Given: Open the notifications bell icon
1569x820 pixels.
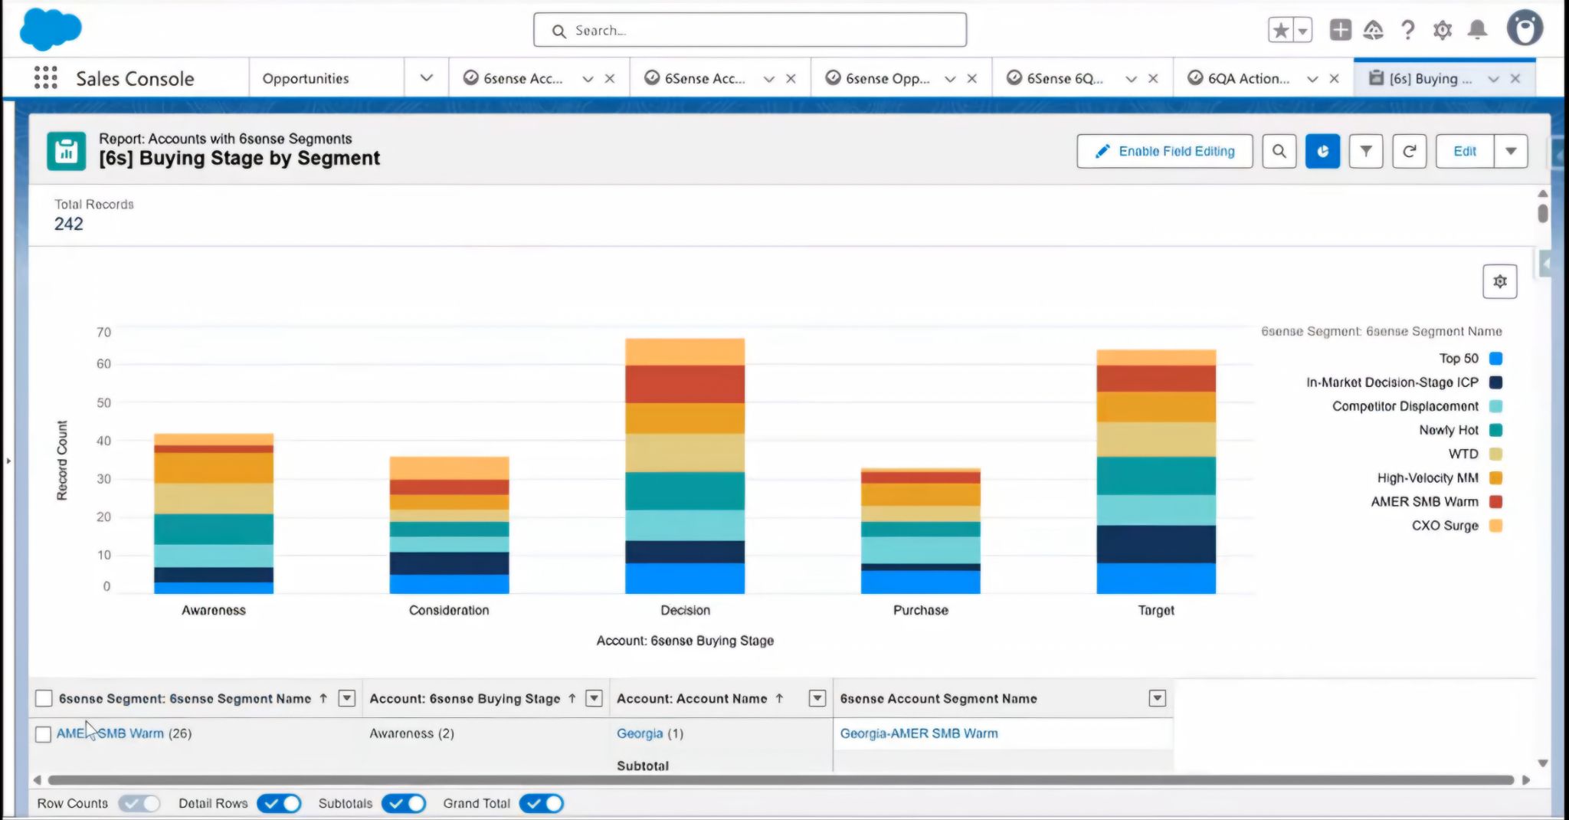Looking at the screenshot, I should [x=1477, y=30].
